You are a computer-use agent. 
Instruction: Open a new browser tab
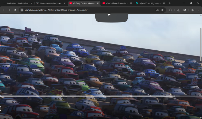(x=170, y=3)
